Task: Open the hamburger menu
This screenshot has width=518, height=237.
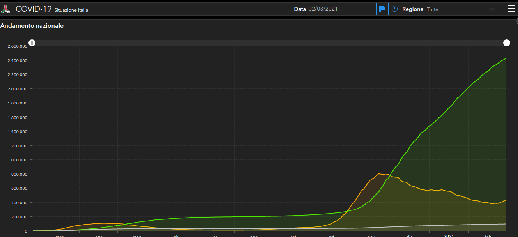Action: click(511, 9)
